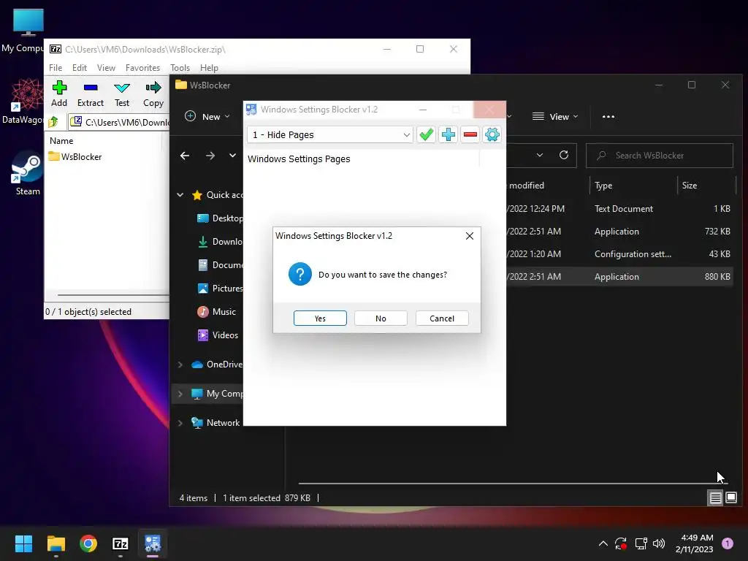Image resolution: width=748 pixels, height=561 pixels.
Task: Switch Explorer to large thumbnails view icon
Action: point(730,498)
